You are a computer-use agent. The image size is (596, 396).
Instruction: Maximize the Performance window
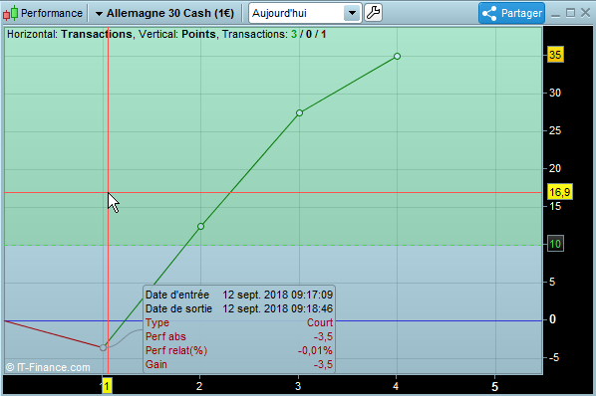pyautogui.click(x=570, y=13)
